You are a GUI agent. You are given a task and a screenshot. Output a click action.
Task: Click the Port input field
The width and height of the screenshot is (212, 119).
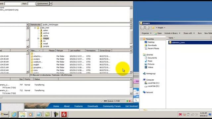(31, 4)
